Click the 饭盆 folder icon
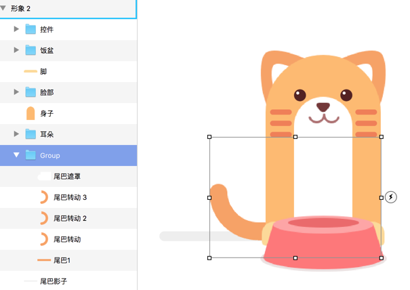The width and height of the screenshot is (410, 290). [x=30, y=50]
